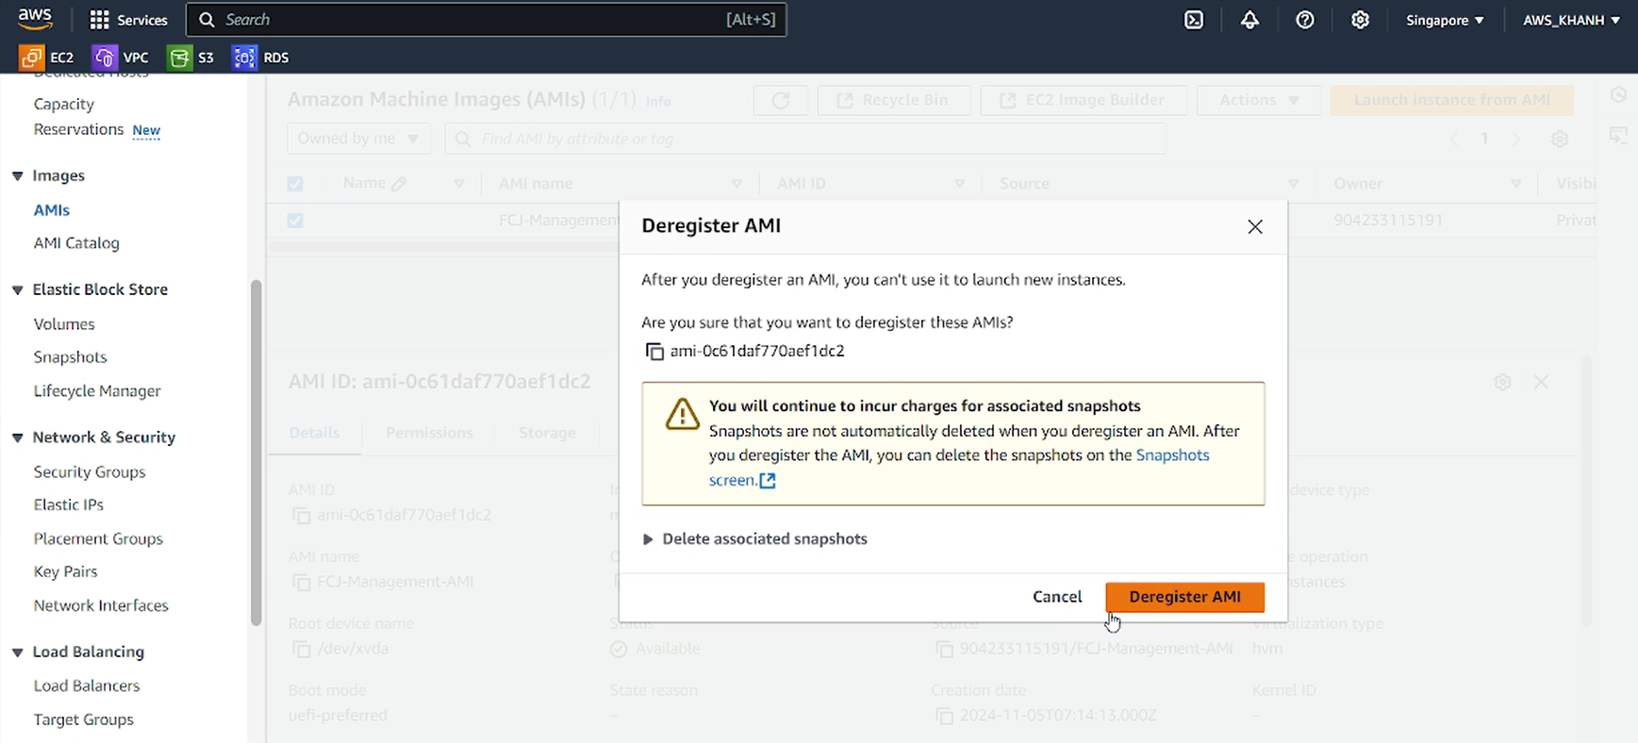The width and height of the screenshot is (1638, 743).
Task: Open the RDS service shortcut
Action: 261,58
